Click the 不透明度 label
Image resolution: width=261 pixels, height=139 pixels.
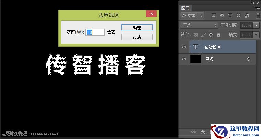tap(229, 25)
